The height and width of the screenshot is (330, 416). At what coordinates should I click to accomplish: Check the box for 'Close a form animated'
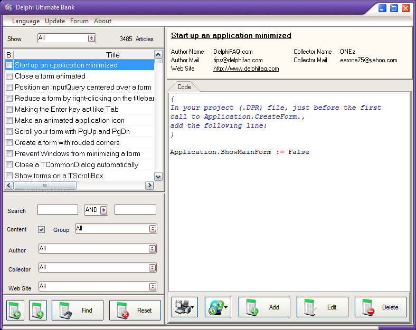pyautogui.click(x=10, y=76)
